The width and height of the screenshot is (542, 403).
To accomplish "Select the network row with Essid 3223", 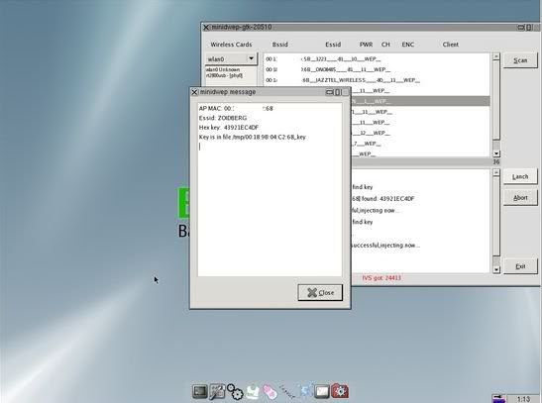I will click(377, 59).
